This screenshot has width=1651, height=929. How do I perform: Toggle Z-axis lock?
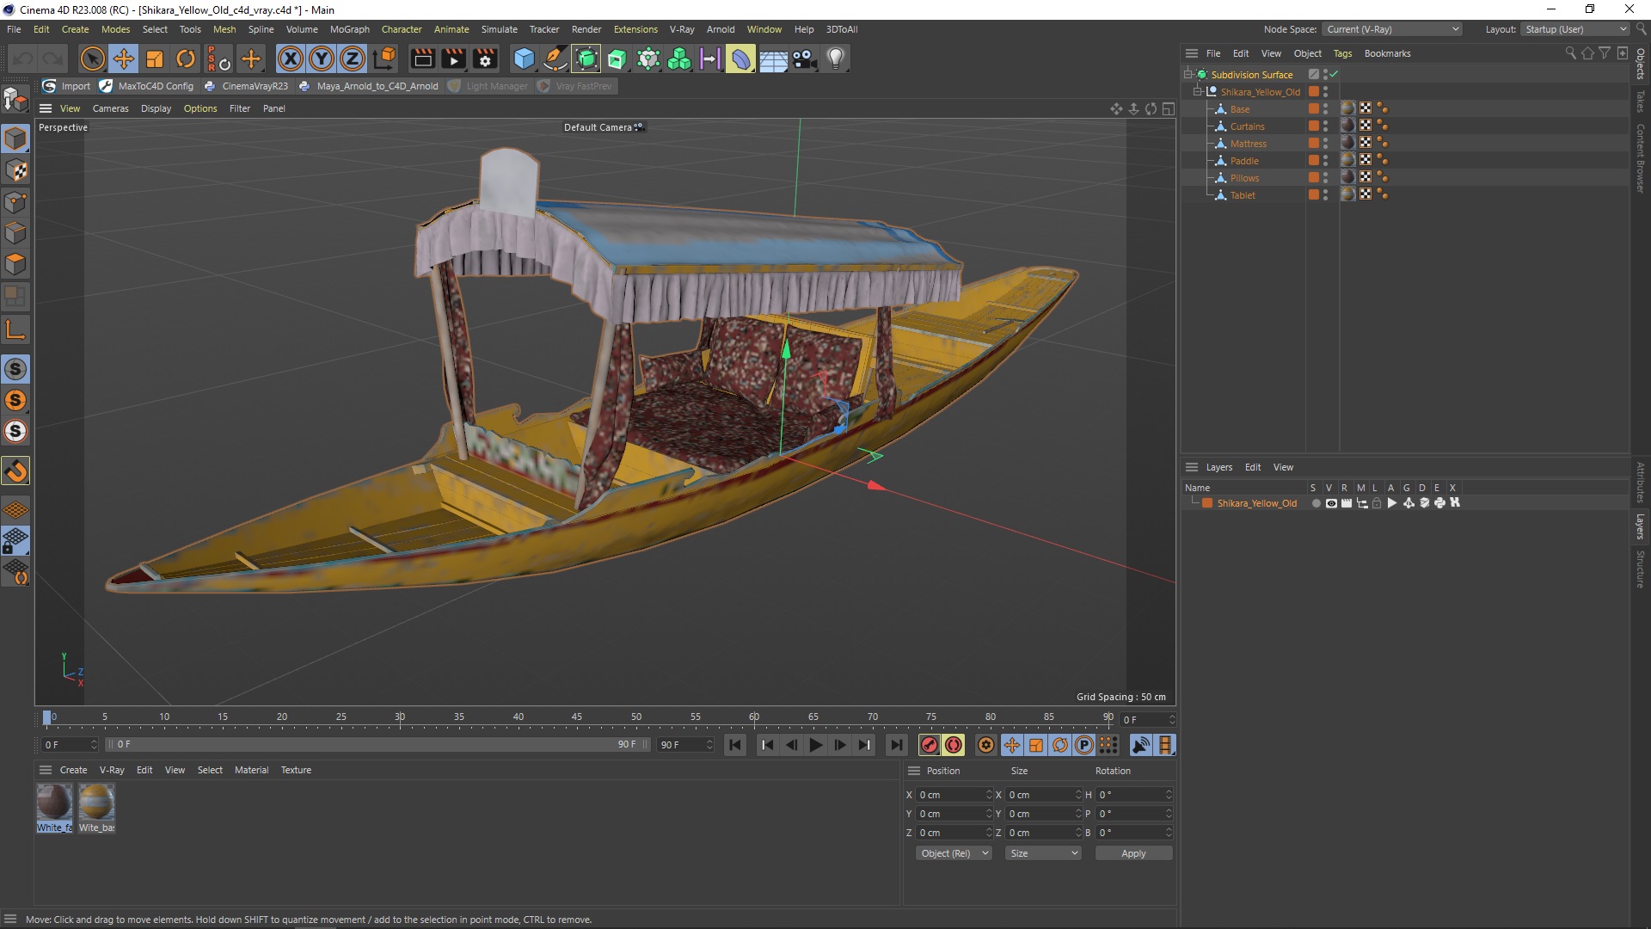353,58
